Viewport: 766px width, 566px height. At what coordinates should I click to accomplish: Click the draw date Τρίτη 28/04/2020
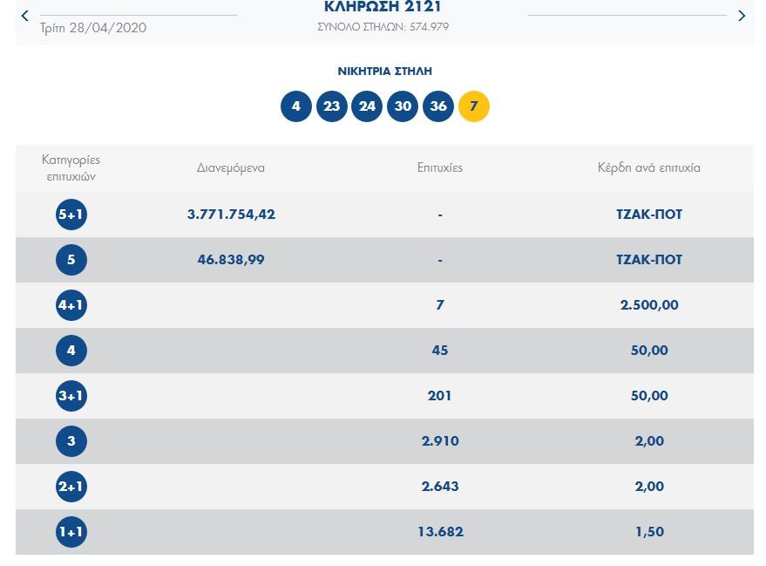coord(93,28)
